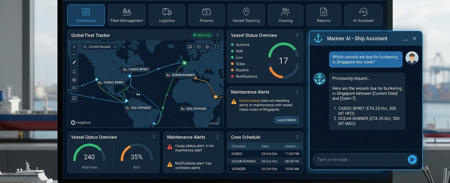Open the Current Routes dropdown
The image size is (450, 183).
[x=100, y=47]
